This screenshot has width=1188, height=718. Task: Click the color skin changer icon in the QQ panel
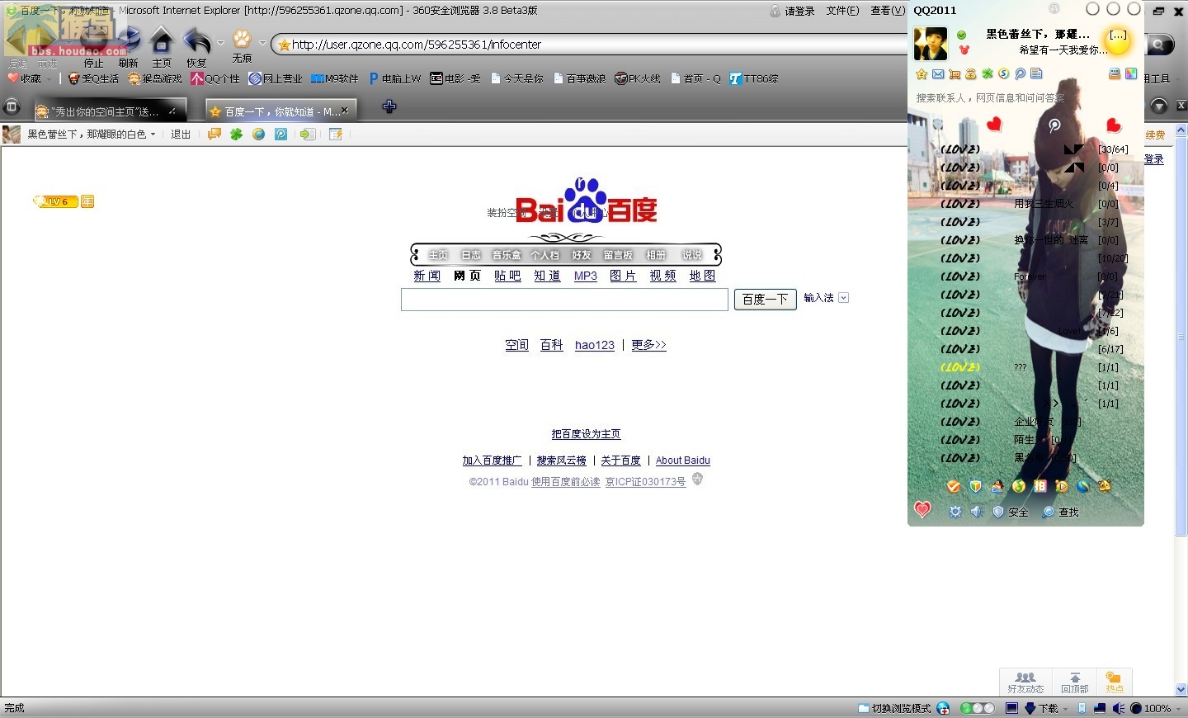click(1131, 74)
